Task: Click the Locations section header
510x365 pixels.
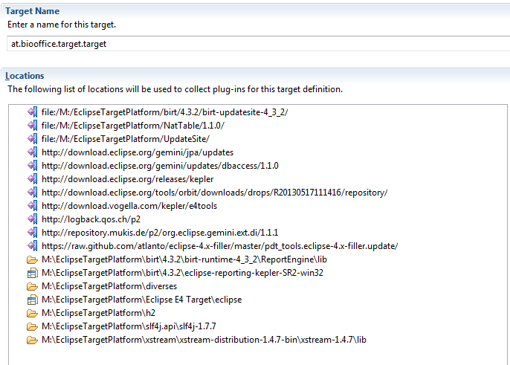Action: pos(25,76)
